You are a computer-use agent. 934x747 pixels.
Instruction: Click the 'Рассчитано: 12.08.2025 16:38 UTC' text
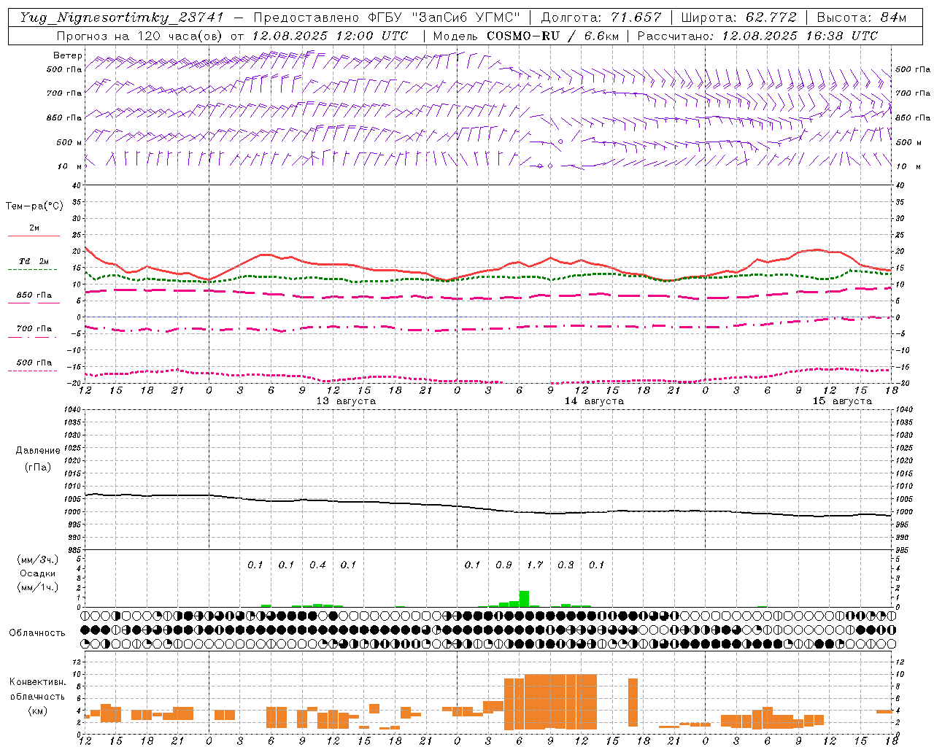757,36
